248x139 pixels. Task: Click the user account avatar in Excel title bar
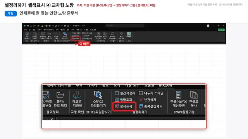pyautogui.click(x=208, y=26)
